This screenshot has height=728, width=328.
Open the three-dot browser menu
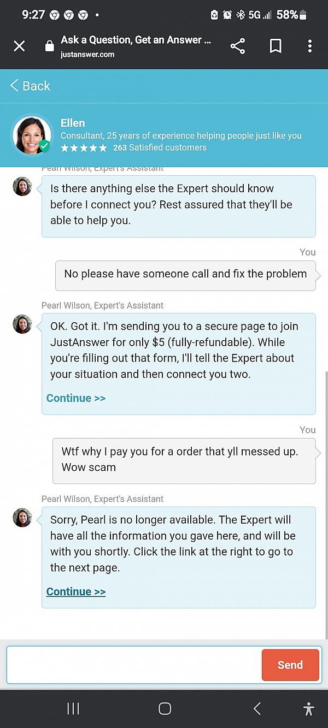click(x=309, y=46)
